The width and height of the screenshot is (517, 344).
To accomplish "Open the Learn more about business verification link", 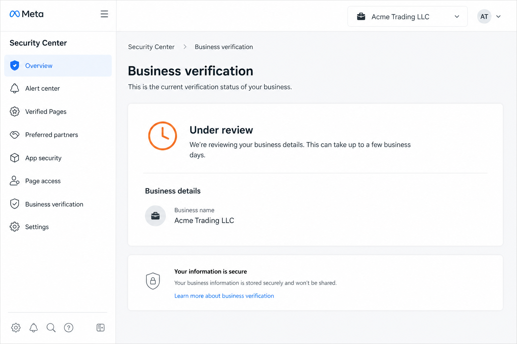I will point(224,296).
